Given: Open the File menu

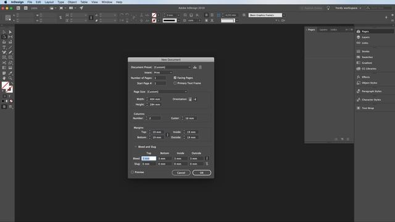Looking at the screenshot, I should point(30,2).
